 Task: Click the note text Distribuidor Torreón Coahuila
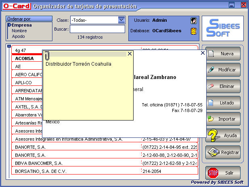(78, 64)
